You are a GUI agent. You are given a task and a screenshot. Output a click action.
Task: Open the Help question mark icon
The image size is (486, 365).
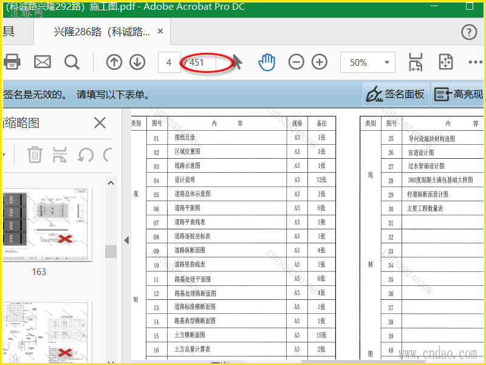click(469, 32)
